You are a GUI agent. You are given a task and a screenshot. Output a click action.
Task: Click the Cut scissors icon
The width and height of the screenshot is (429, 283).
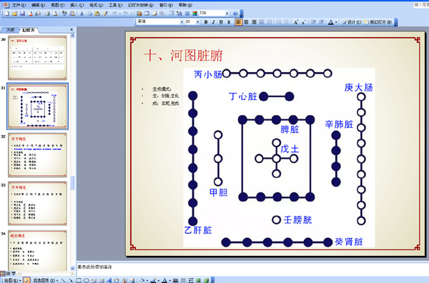(82, 13)
